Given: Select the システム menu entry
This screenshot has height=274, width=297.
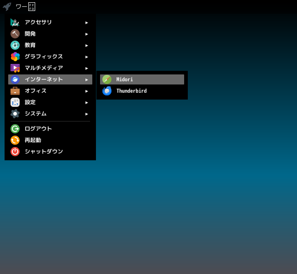Looking at the screenshot, I should point(50,114).
